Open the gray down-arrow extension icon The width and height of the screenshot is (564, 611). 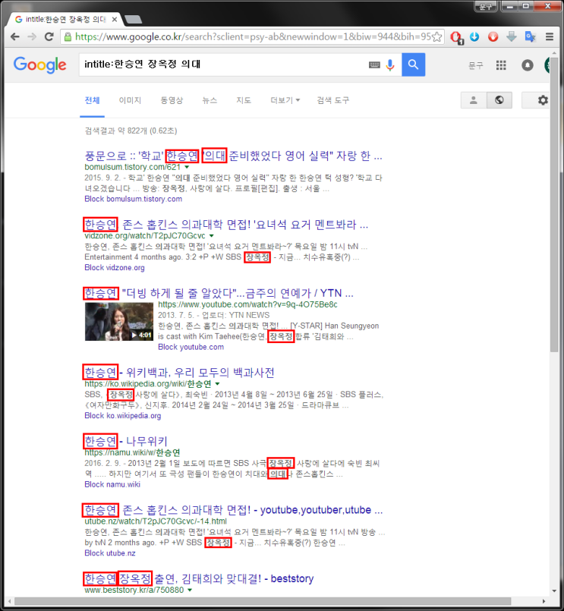coord(512,36)
